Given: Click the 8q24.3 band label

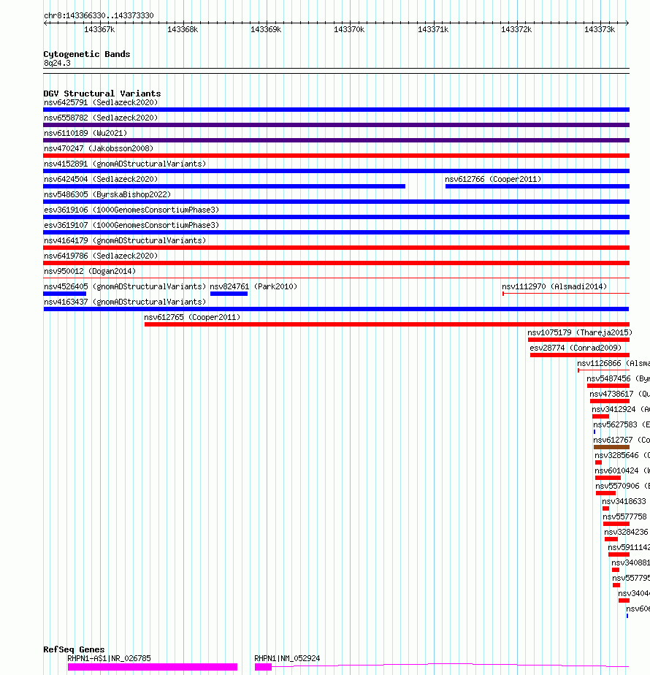Looking at the screenshot, I should click(x=57, y=64).
